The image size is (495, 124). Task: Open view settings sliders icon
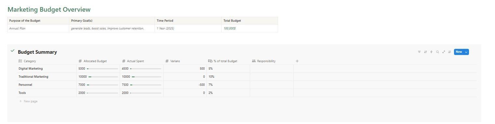click(x=449, y=52)
